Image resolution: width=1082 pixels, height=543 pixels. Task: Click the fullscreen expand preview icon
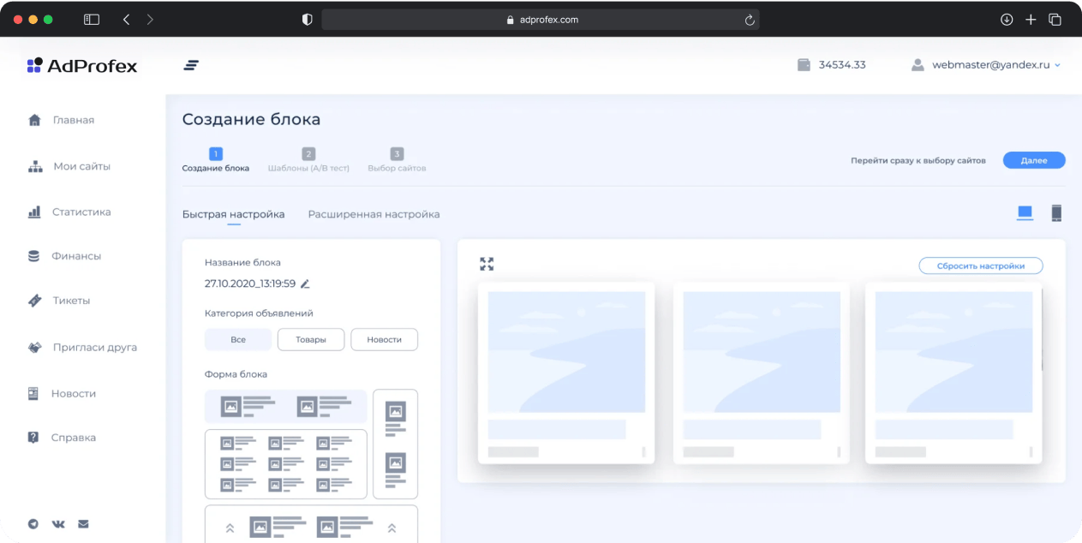487,264
